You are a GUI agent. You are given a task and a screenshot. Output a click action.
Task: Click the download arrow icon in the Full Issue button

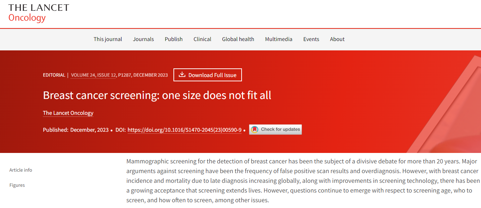point(182,74)
